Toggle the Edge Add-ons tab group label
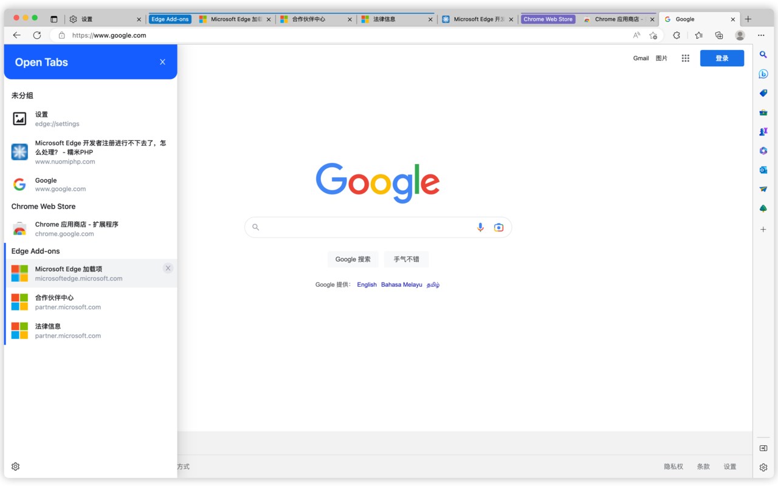 170,19
